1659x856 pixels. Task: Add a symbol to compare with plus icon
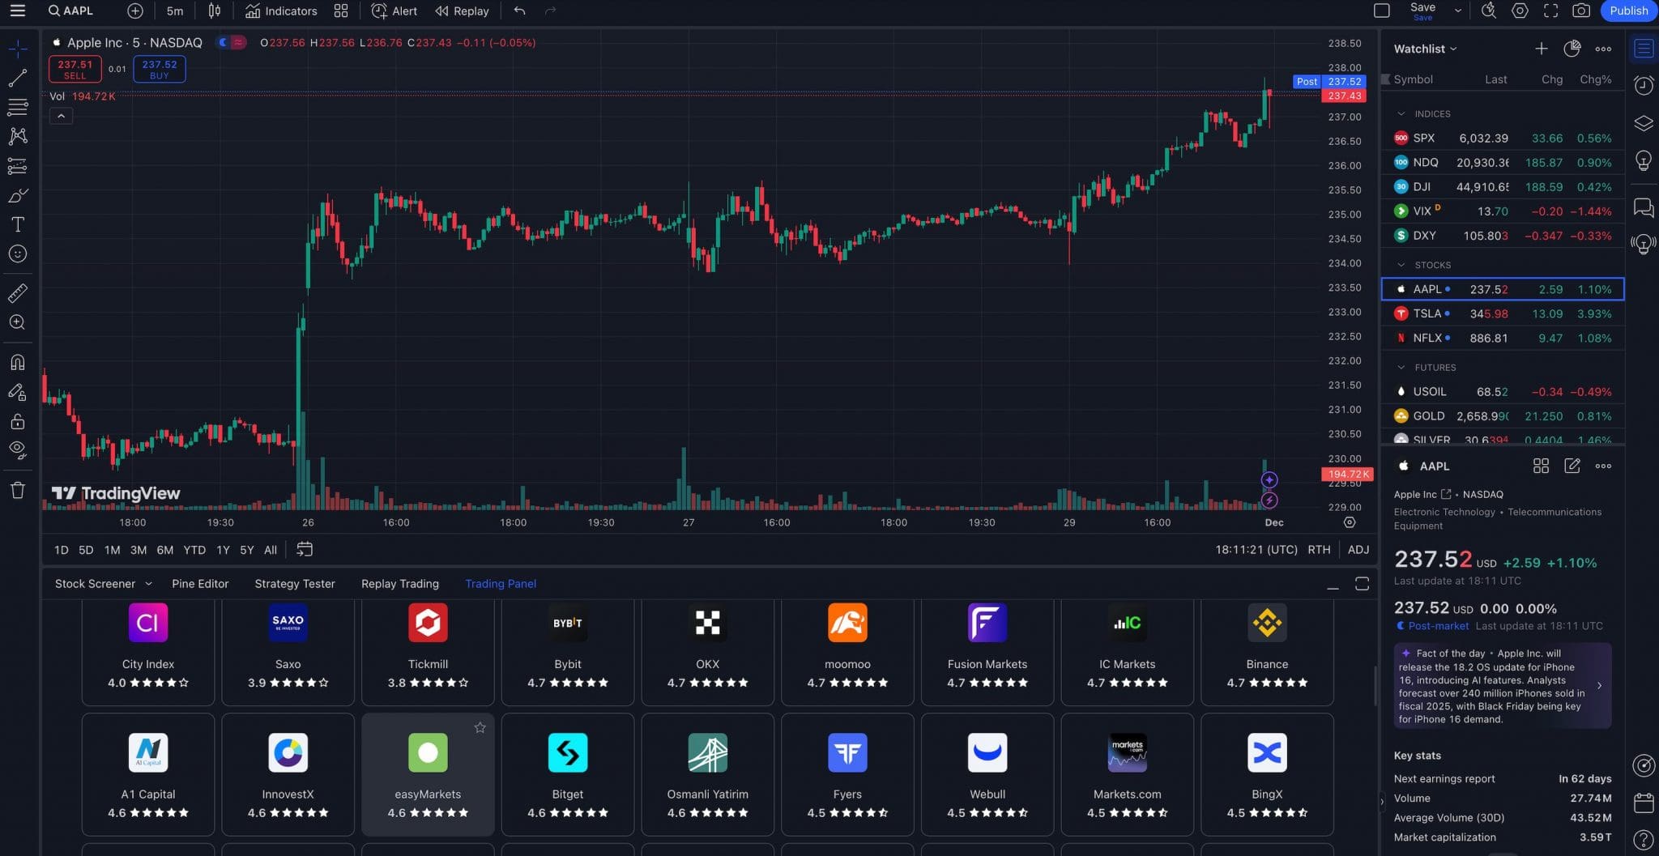point(135,11)
